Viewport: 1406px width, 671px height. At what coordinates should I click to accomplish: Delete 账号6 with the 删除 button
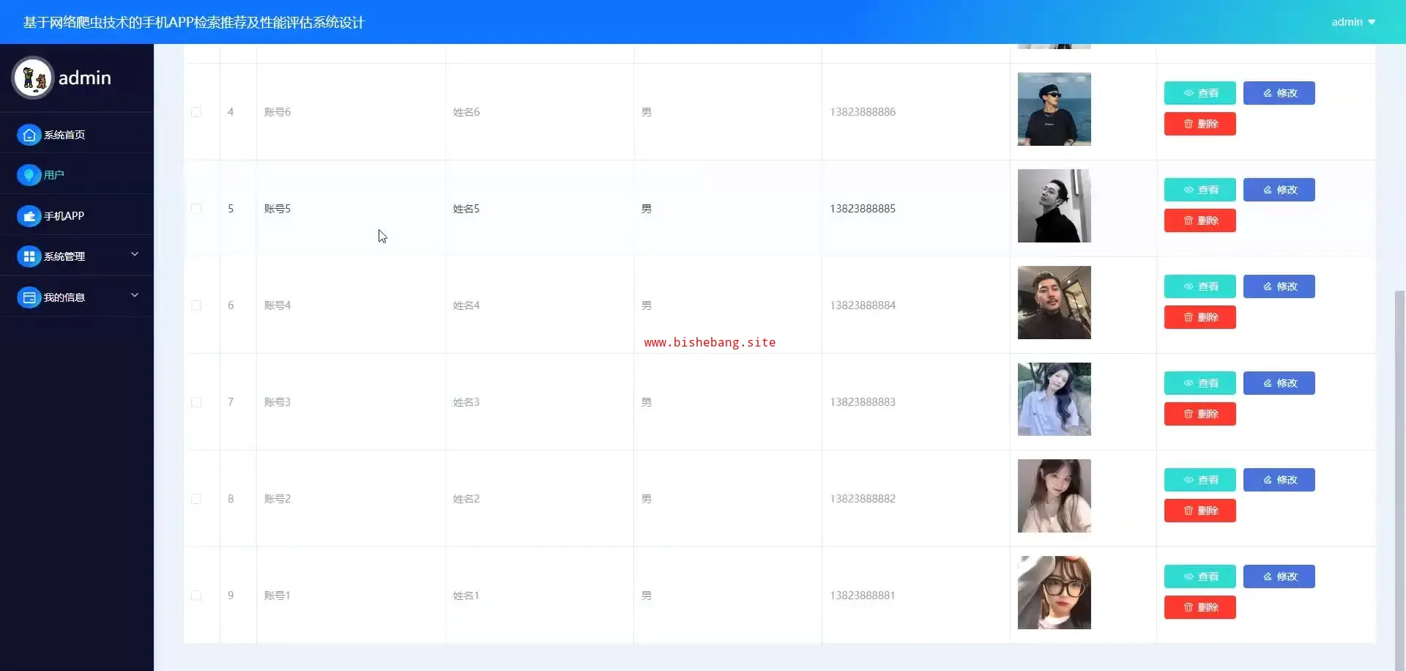tap(1200, 124)
